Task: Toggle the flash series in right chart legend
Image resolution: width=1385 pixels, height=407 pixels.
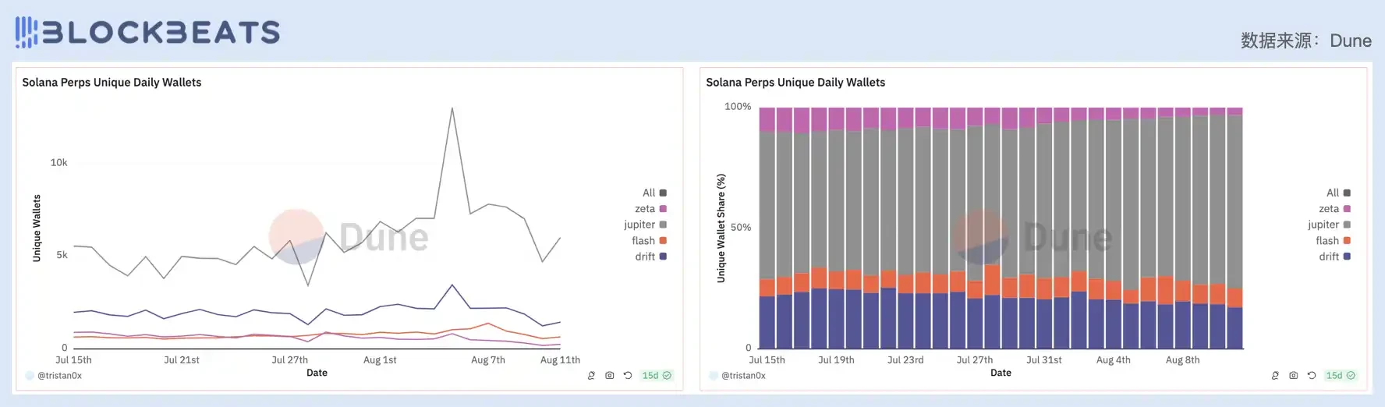Action: click(x=1333, y=241)
